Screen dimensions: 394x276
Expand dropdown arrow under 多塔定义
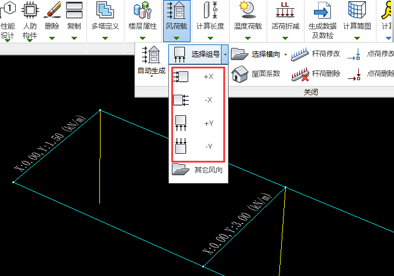click(x=105, y=38)
